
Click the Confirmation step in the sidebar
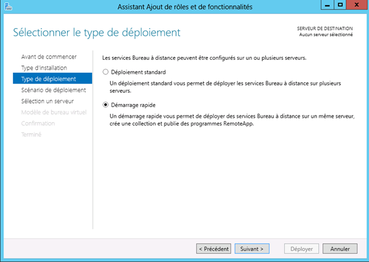[x=38, y=123]
